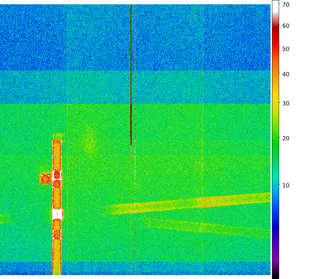The width and height of the screenshot is (309, 279).
Task: Select the 30 tick label on colorbar
Action: click(x=286, y=103)
